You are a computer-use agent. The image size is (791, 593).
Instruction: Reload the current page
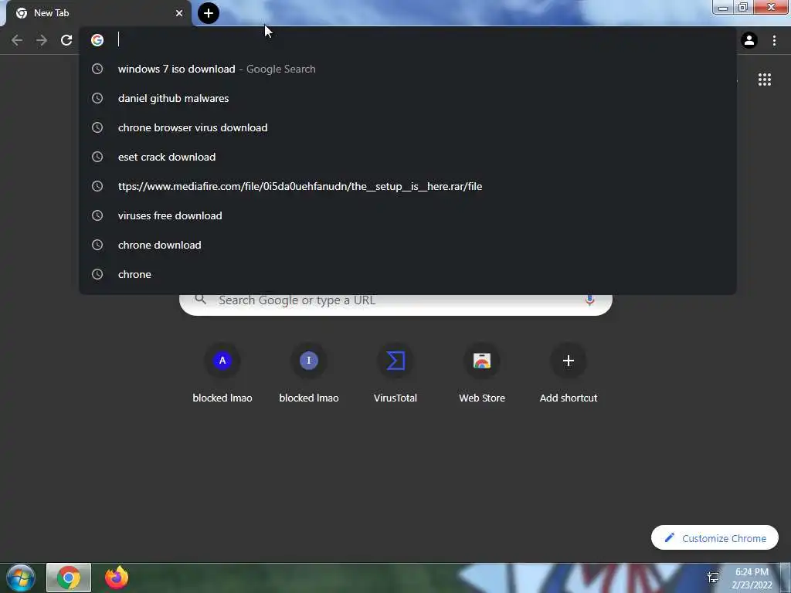(x=66, y=40)
